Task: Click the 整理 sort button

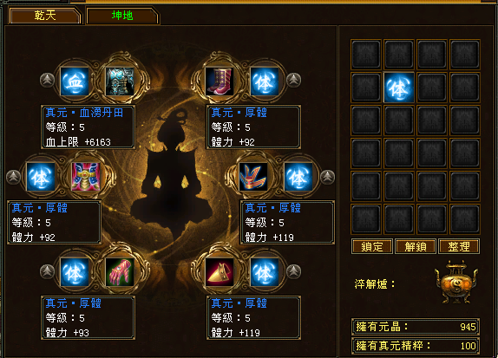Action: (459, 246)
